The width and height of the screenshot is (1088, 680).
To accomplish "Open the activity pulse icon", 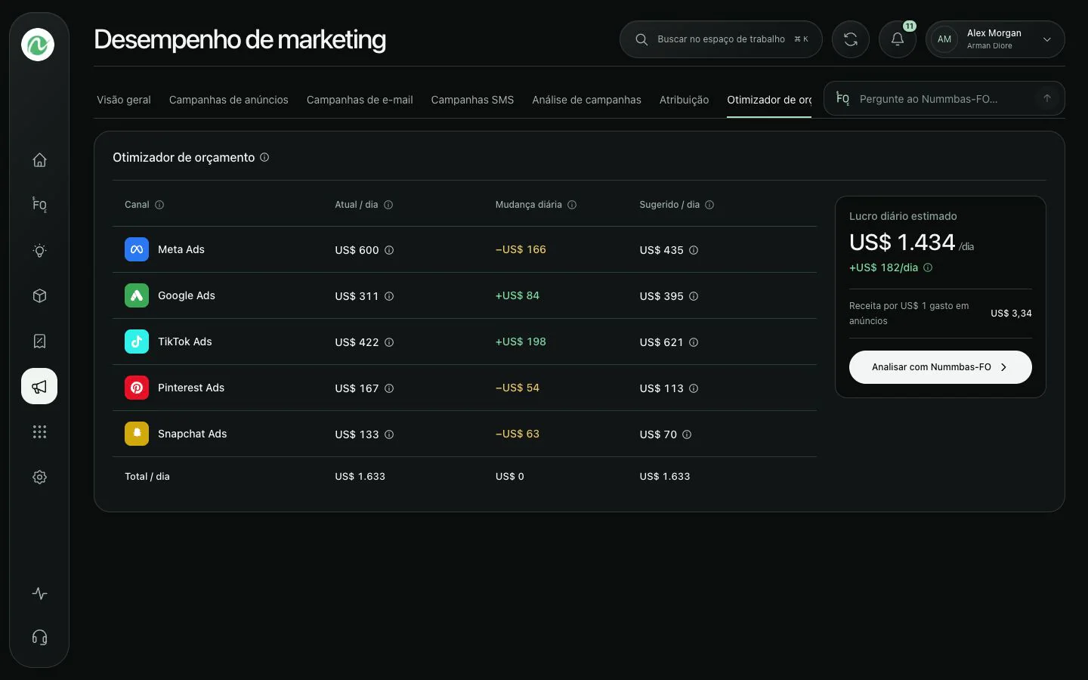I will [x=39, y=594].
